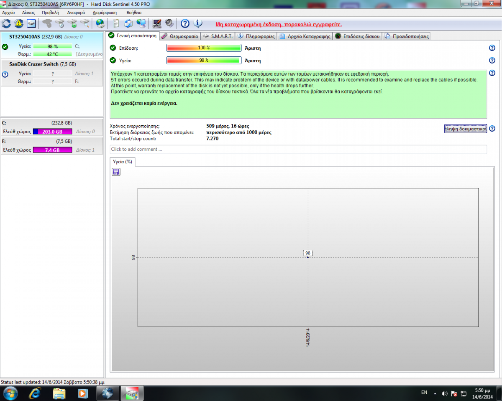The width and height of the screenshot is (502, 401).
Task: Click the 'Status last updated' status bar text
Action: [x=52, y=382]
